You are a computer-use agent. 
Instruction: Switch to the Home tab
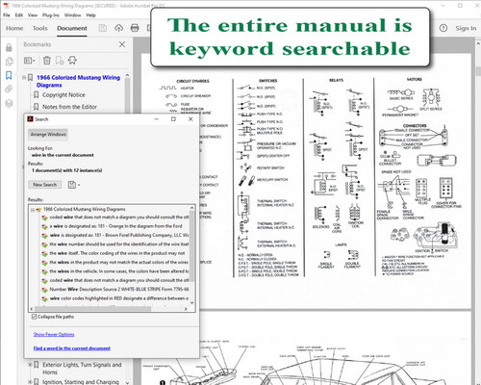(x=14, y=28)
